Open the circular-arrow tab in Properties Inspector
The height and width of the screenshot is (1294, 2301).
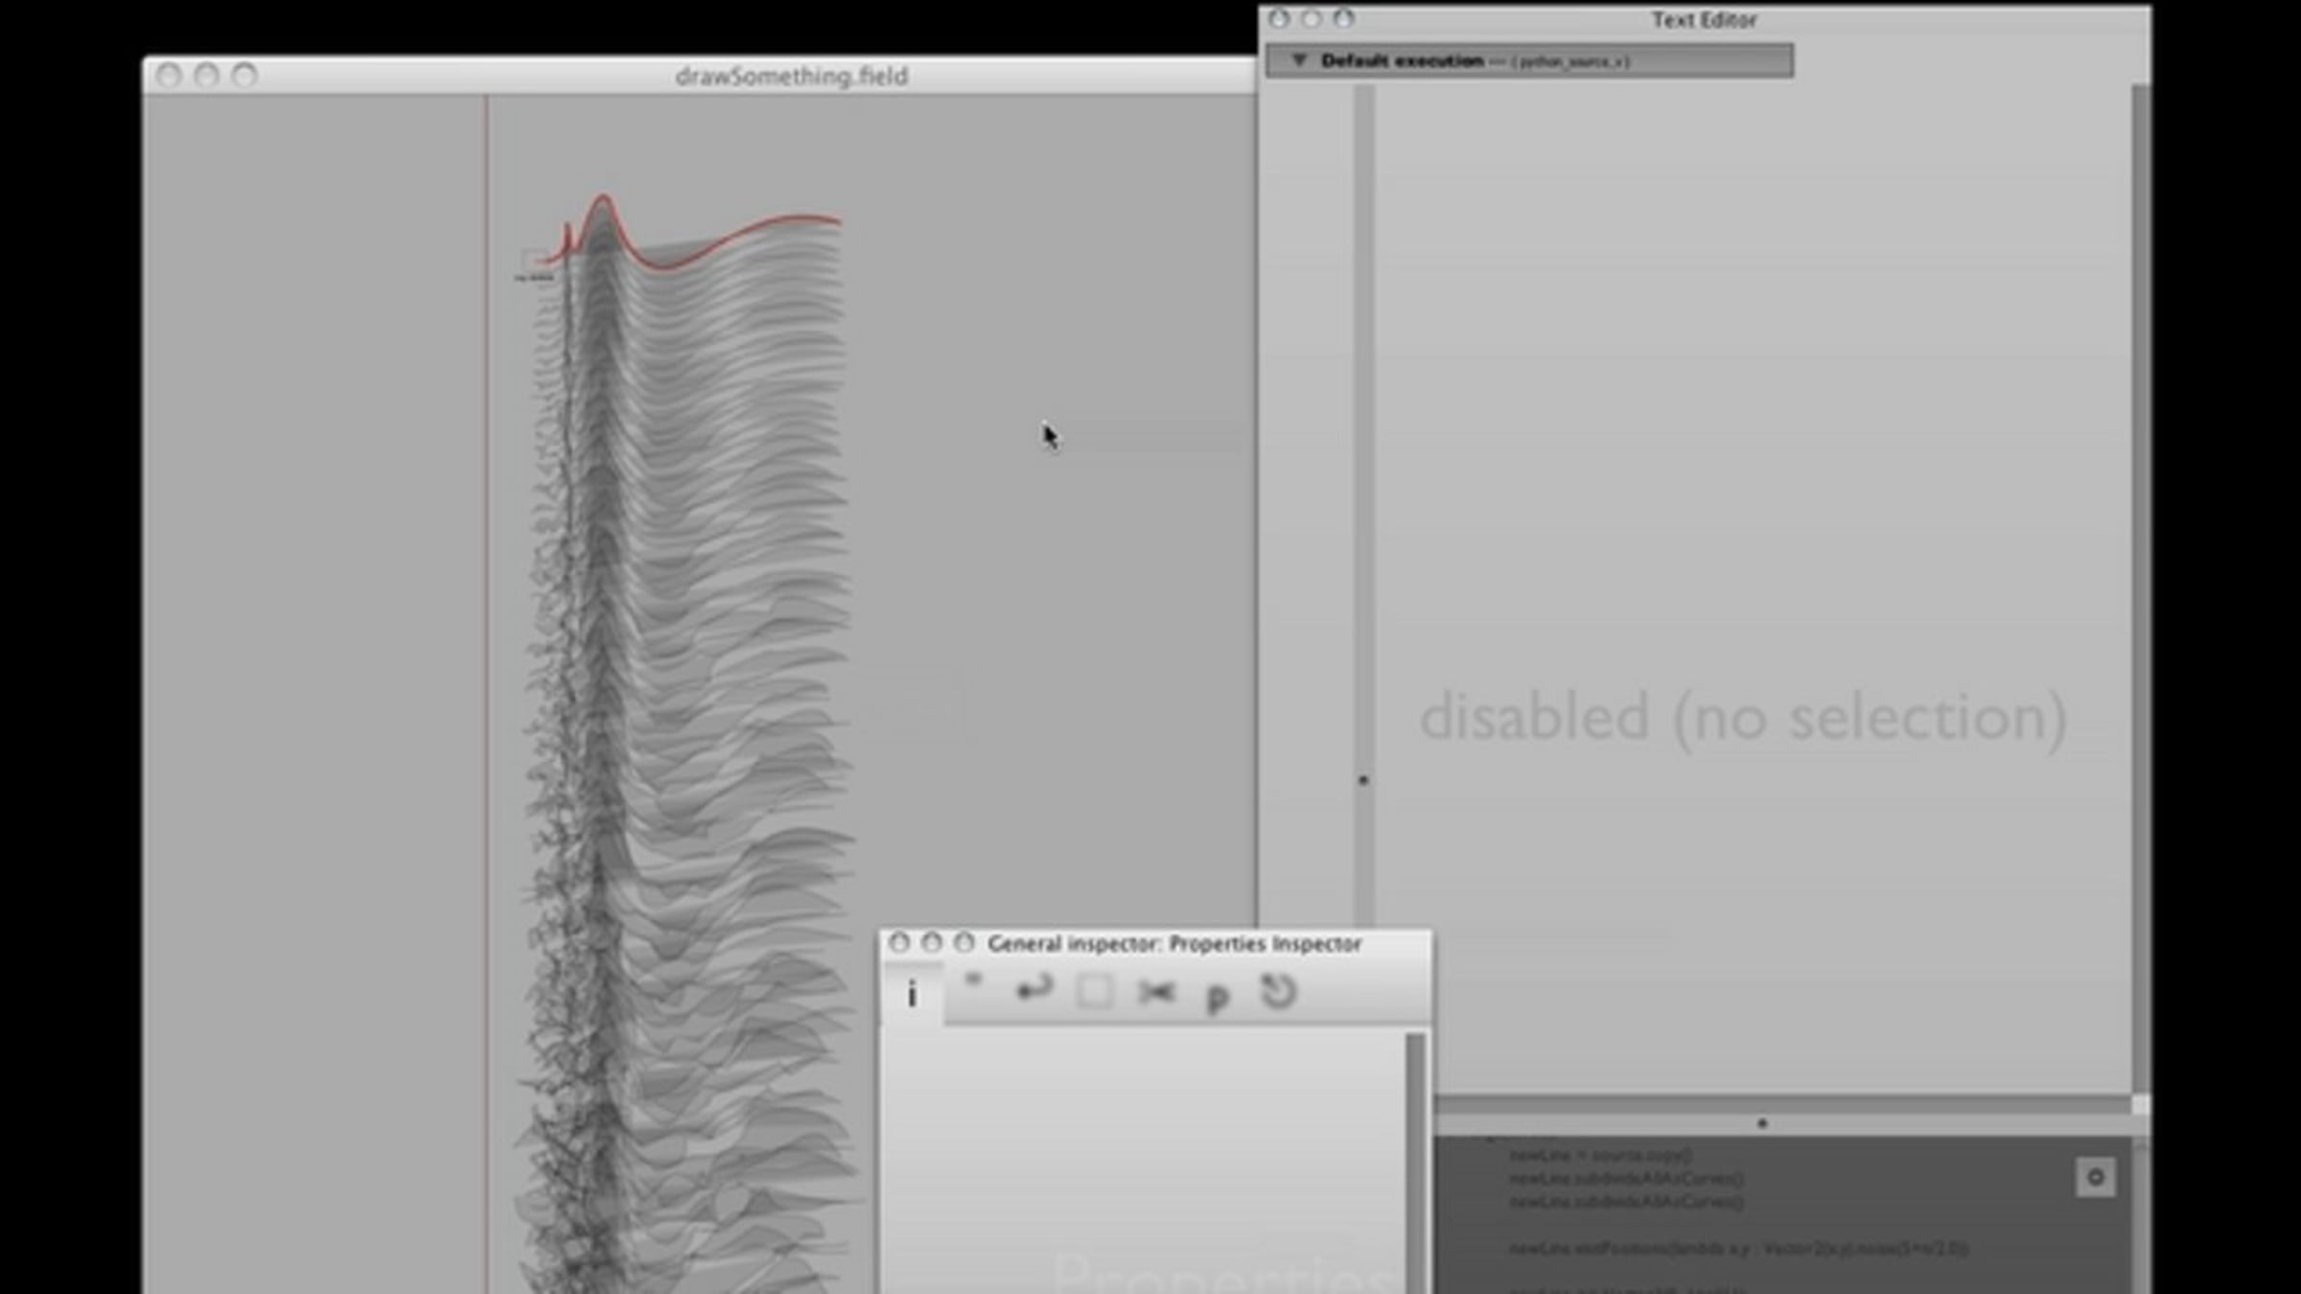(x=1278, y=992)
